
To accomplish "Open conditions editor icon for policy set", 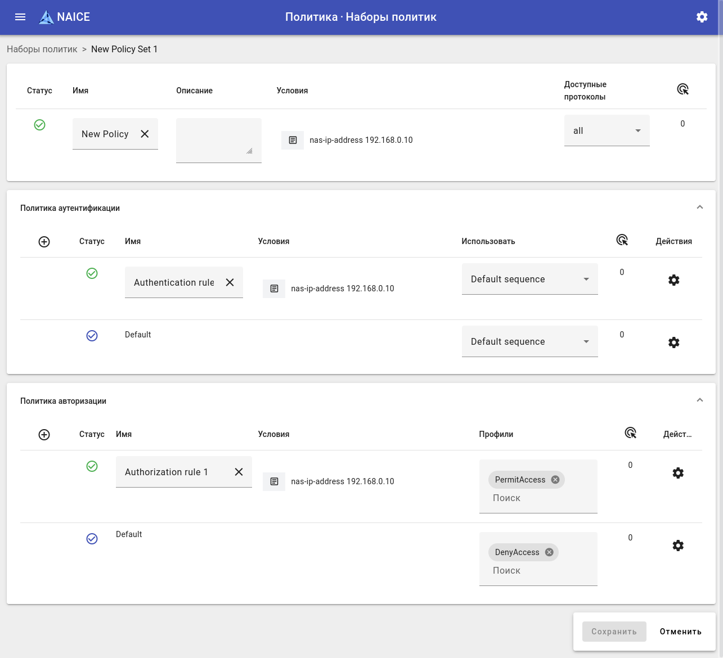I will click(293, 140).
